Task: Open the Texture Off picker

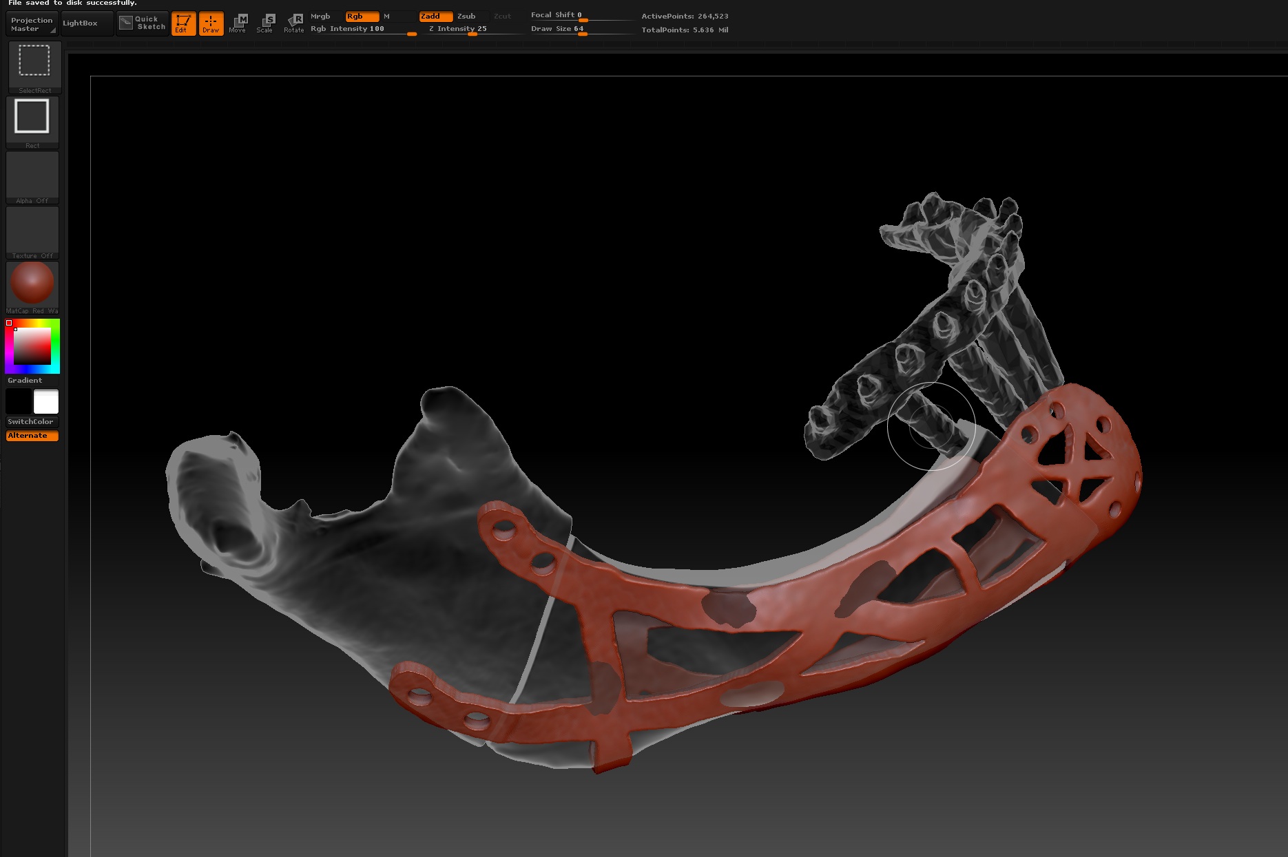Action: point(32,231)
